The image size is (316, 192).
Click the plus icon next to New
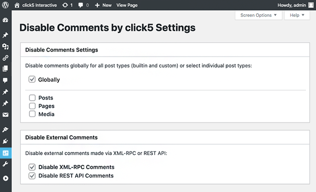click(x=97, y=5)
